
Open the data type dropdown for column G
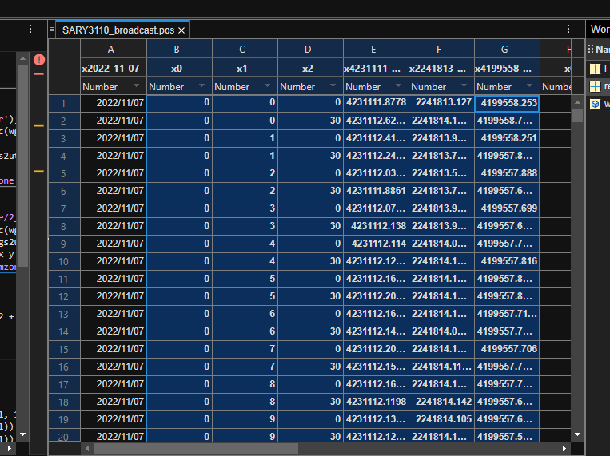(x=529, y=85)
